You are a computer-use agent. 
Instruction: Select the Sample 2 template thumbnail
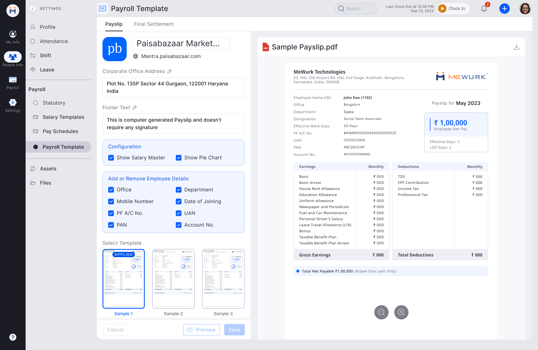pos(173,279)
